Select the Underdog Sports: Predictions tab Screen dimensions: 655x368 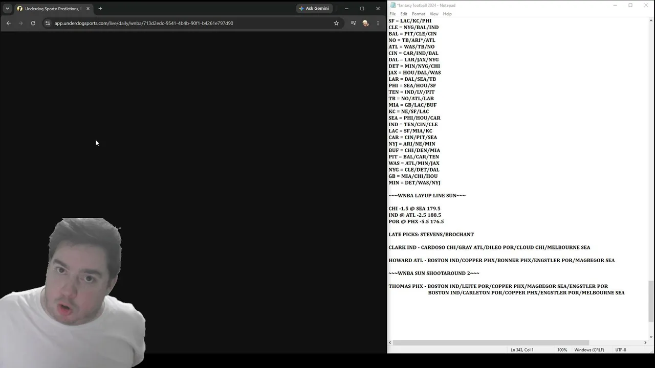[x=53, y=9]
